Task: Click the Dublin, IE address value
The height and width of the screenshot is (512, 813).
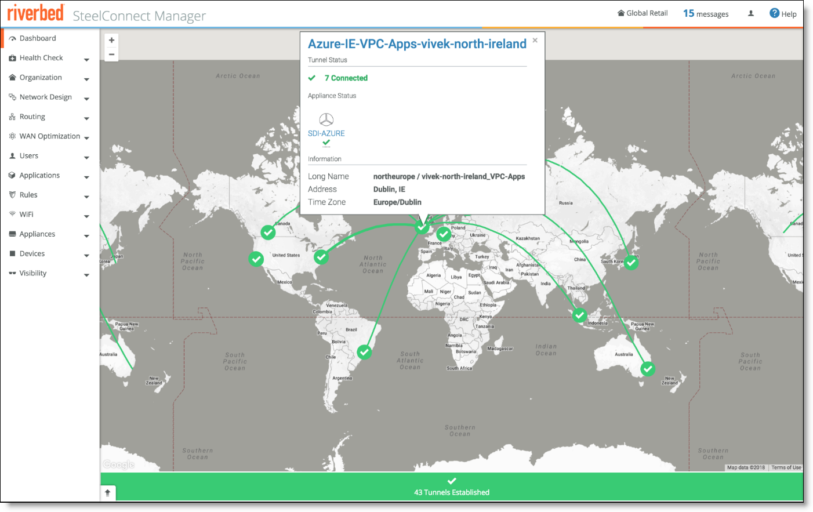Action: tap(389, 190)
